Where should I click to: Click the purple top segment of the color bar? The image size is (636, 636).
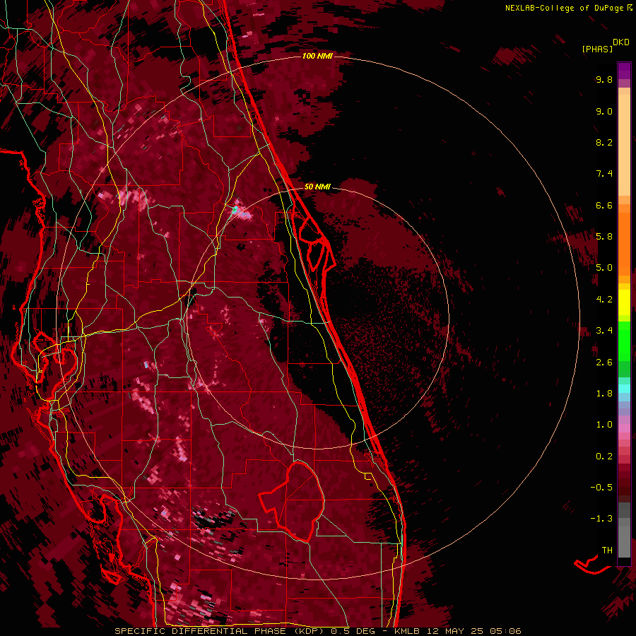[x=624, y=71]
